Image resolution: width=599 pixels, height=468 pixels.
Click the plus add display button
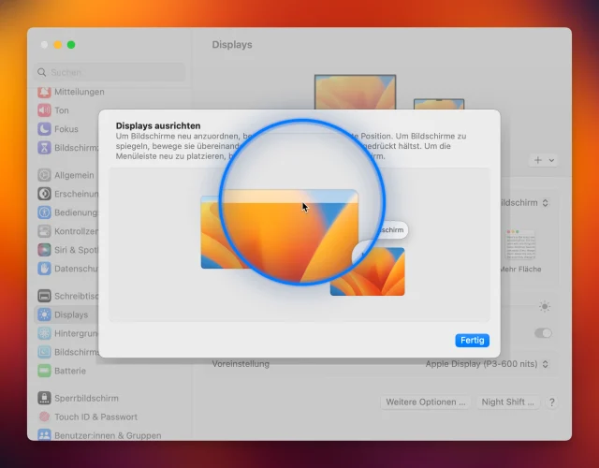(x=538, y=160)
